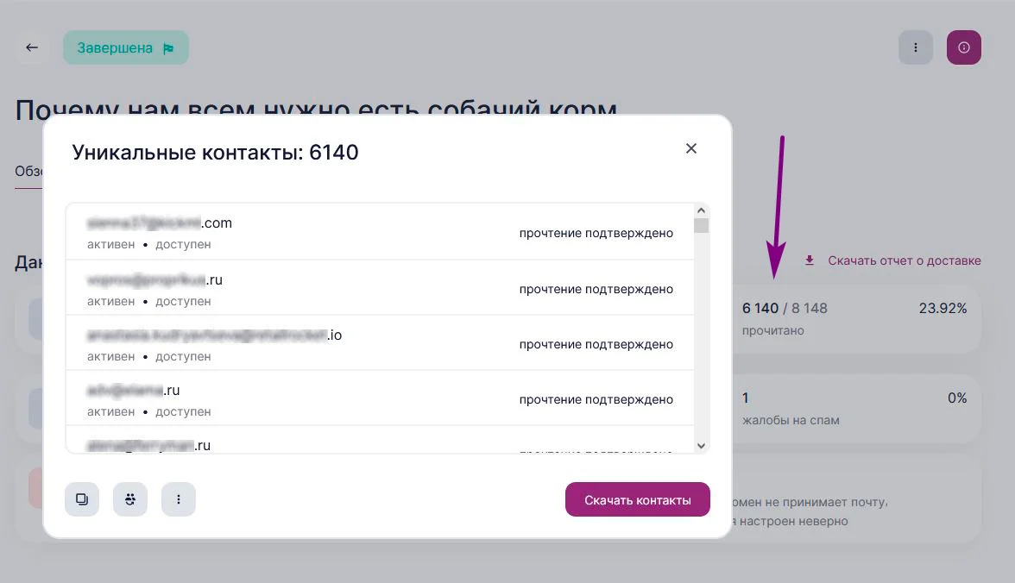Click the download icon beside delivery report link
1015x583 pixels.
(810, 260)
